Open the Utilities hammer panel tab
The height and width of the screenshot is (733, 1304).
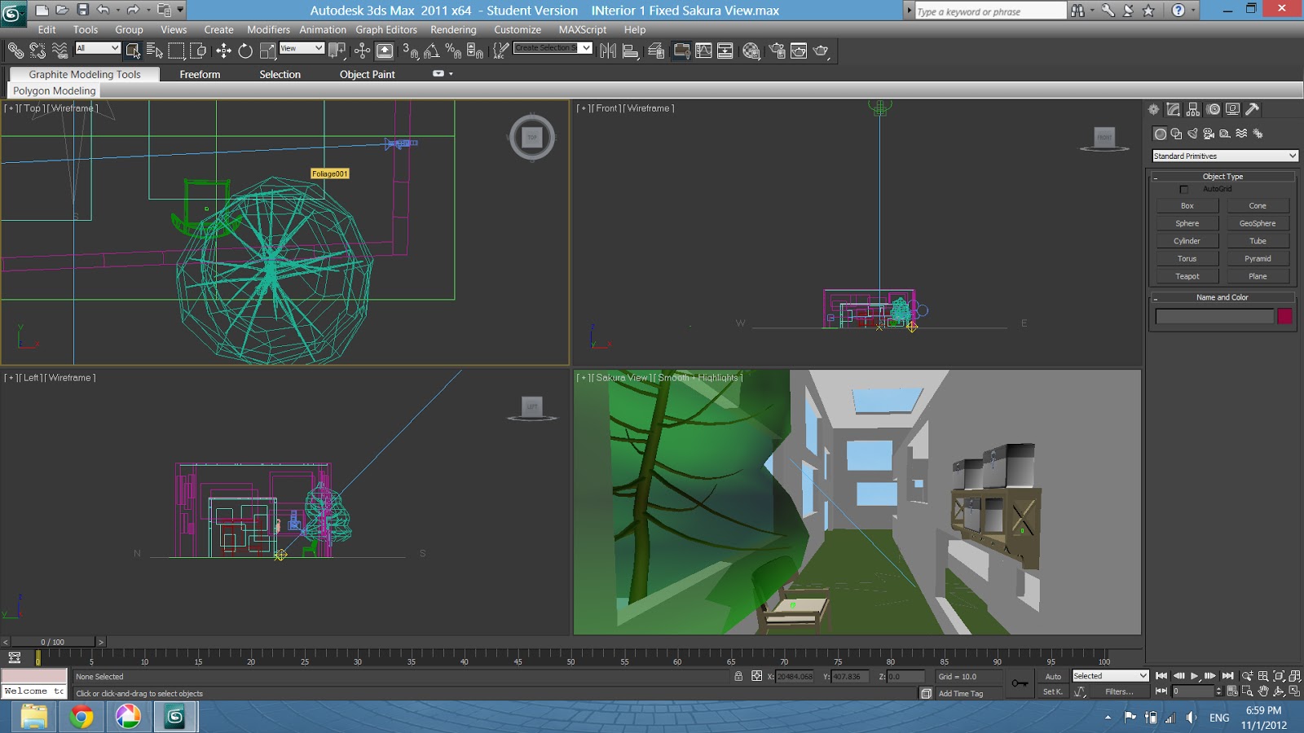[x=1253, y=109]
